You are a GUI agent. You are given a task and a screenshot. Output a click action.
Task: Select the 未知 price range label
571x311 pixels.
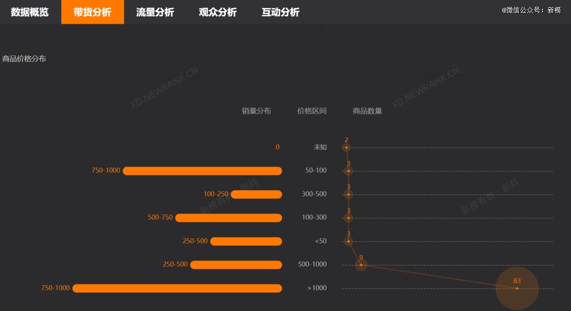point(320,147)
